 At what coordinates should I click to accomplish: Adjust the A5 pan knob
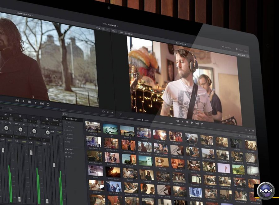click(x=7, y=128)
